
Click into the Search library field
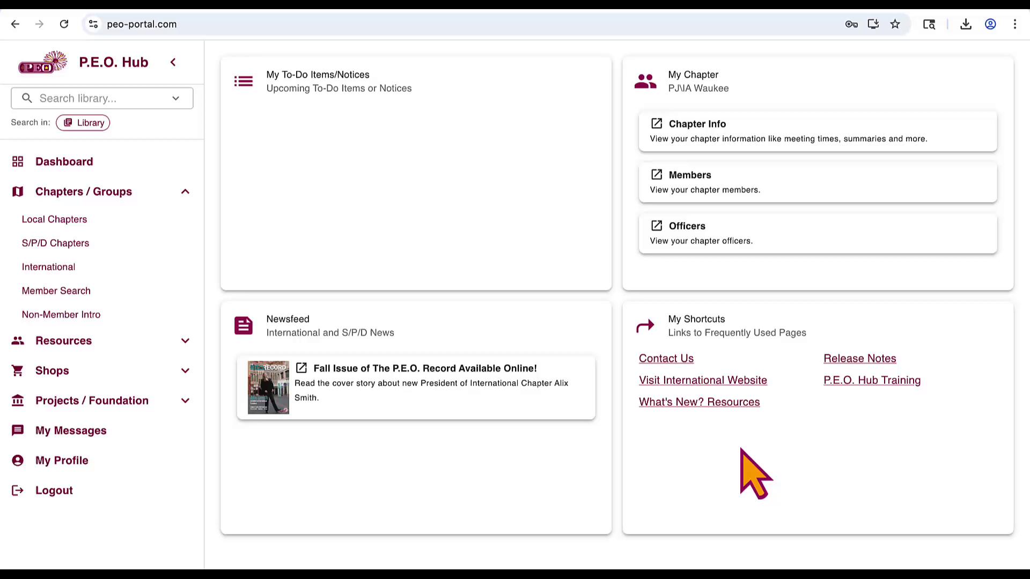coord(102,98)
